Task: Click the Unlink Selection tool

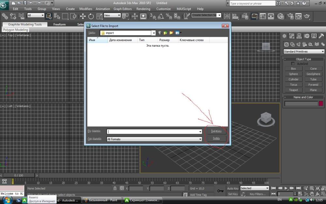Action: pos(13,16)
